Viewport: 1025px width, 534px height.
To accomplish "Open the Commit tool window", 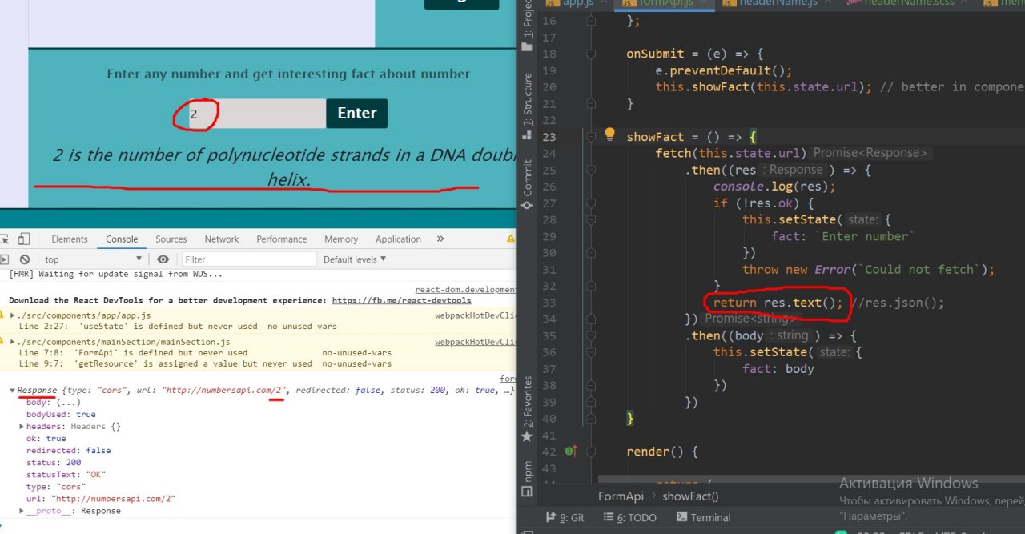I will tap(527, 184).
